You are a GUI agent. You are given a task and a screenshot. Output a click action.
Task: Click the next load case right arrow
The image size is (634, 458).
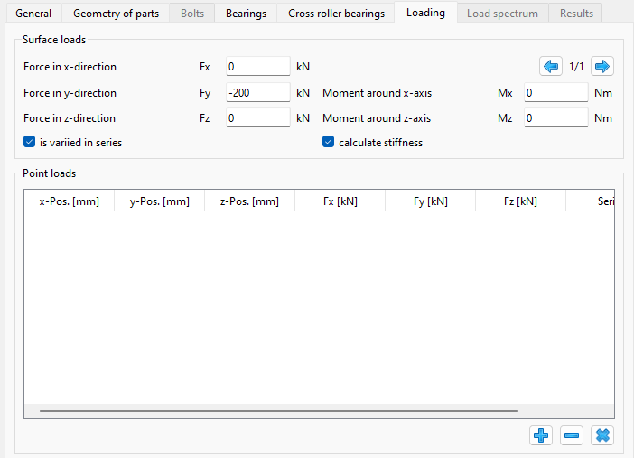(x=602, y=67)
